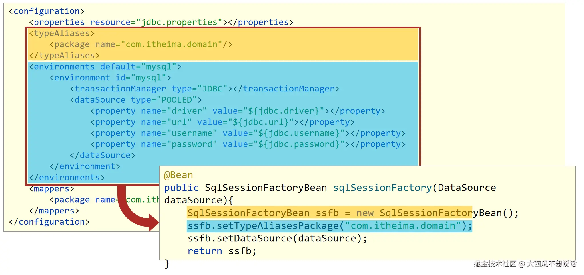Click the username property line
The image size is (584, 275).
(x=248, y=133)
